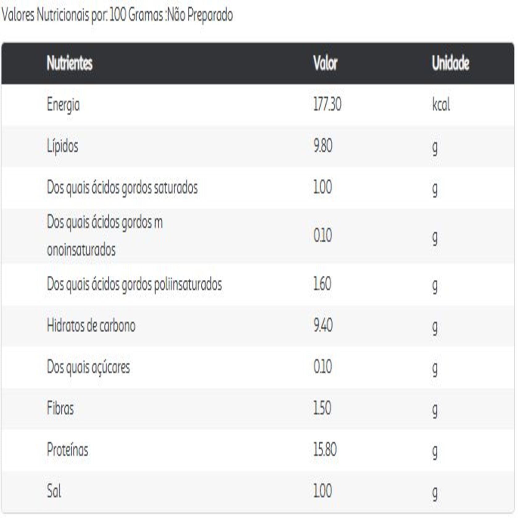Viewport: 518px width, 518px height.
Task: Click the 177.30 energy value
Action: point(327,104)
